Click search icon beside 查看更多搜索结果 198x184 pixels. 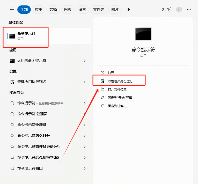coord(12,103)
